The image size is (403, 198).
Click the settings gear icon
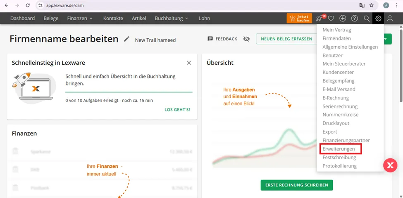378,19
